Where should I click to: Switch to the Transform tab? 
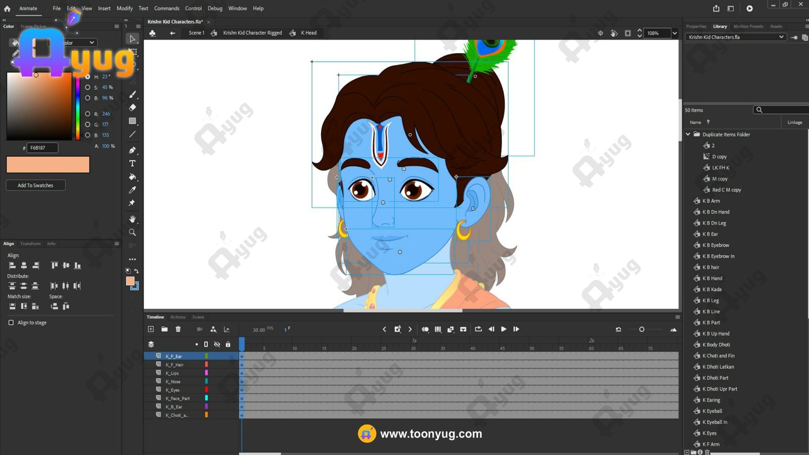pyautogui.click(x=30, y=244)
